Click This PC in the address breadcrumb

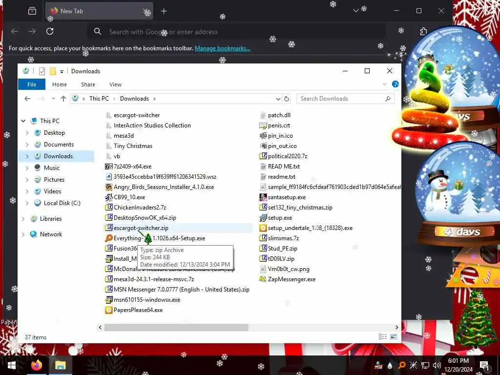99,99
